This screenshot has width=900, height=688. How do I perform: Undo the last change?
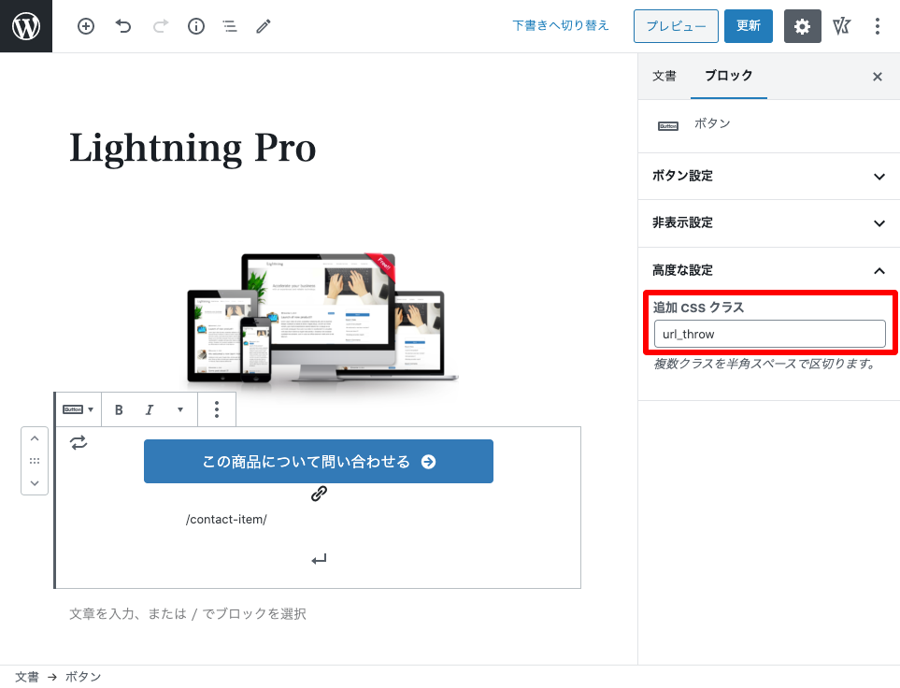point(122,26)
